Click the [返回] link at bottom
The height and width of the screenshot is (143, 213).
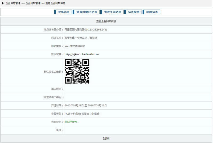106,138
